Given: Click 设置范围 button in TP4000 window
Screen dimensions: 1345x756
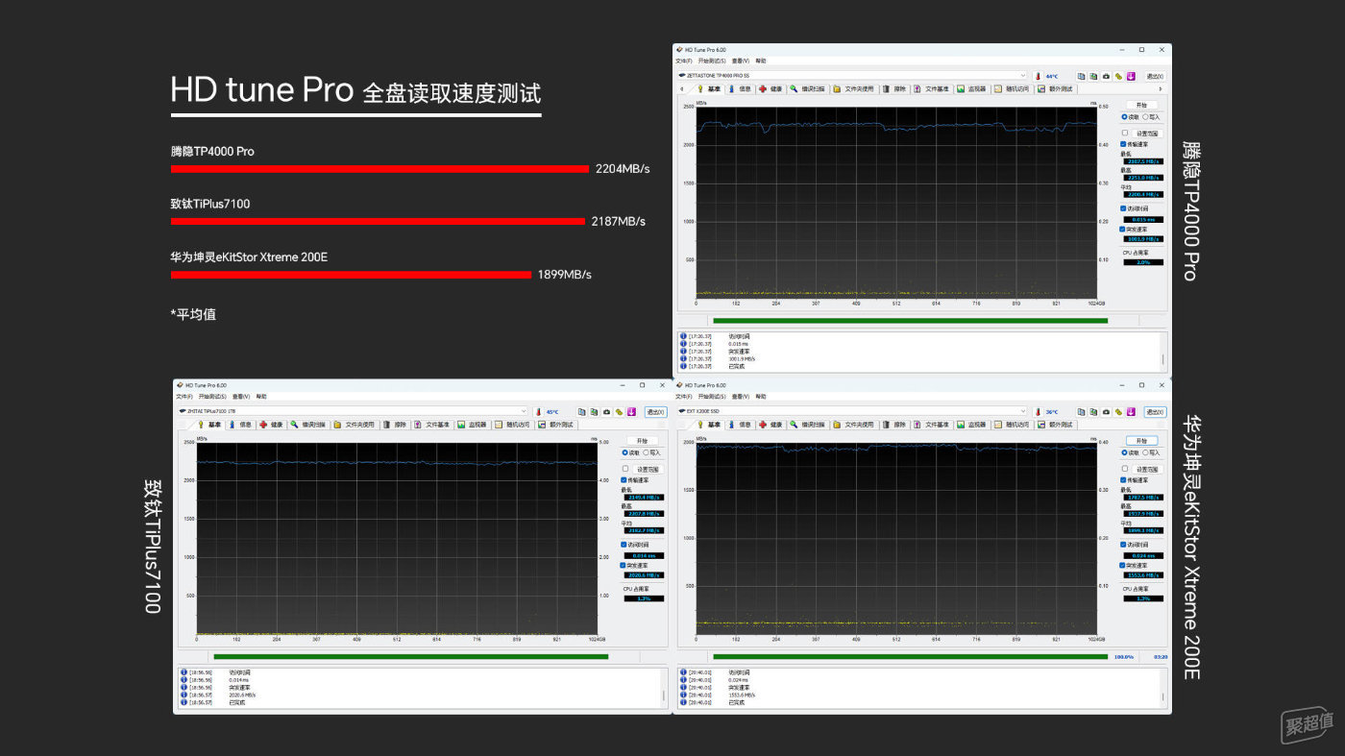Looking at the screenshot, I should tap(1147, 134).
